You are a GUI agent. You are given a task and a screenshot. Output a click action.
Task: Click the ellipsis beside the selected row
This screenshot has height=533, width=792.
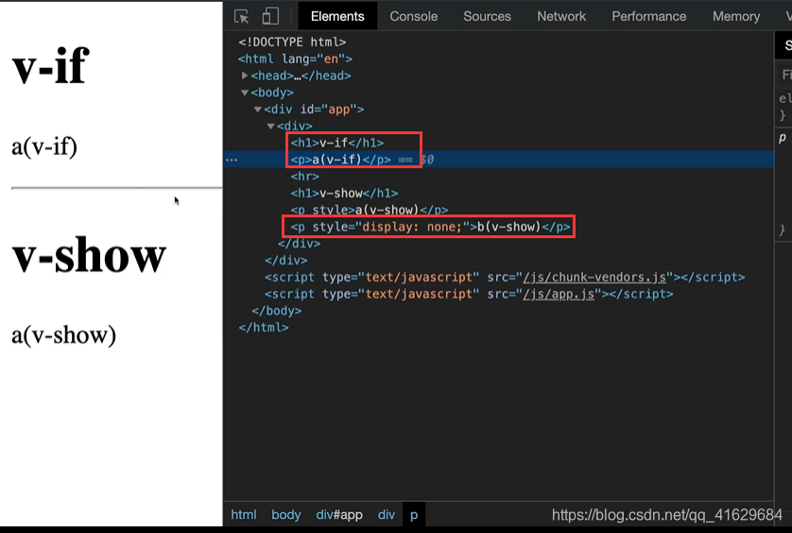[x=232, y=160]
